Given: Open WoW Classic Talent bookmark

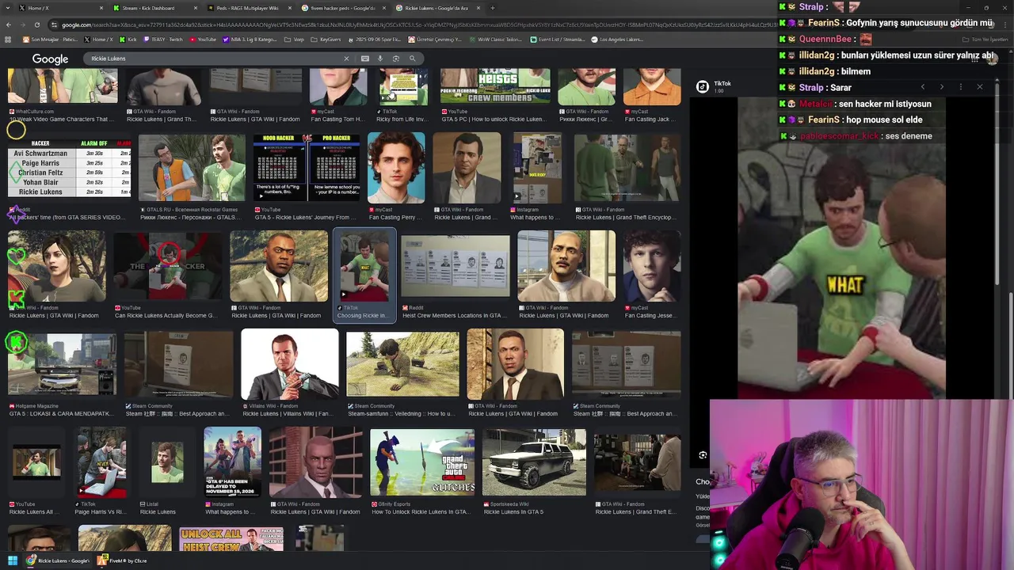Looking at the screenshot, I should (497, 40).
